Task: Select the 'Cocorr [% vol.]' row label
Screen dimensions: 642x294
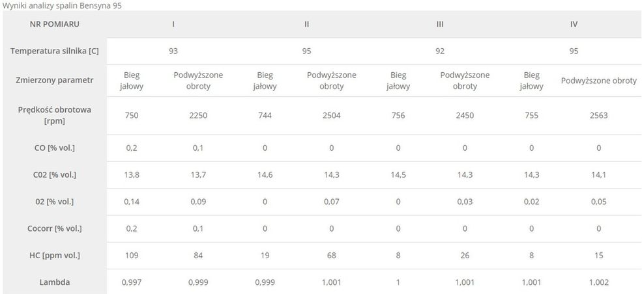Action: (x=55, y=229)
